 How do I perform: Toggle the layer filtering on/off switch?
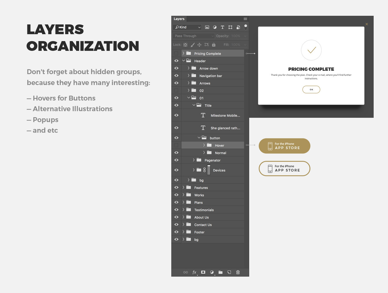(x=246, y=27)
